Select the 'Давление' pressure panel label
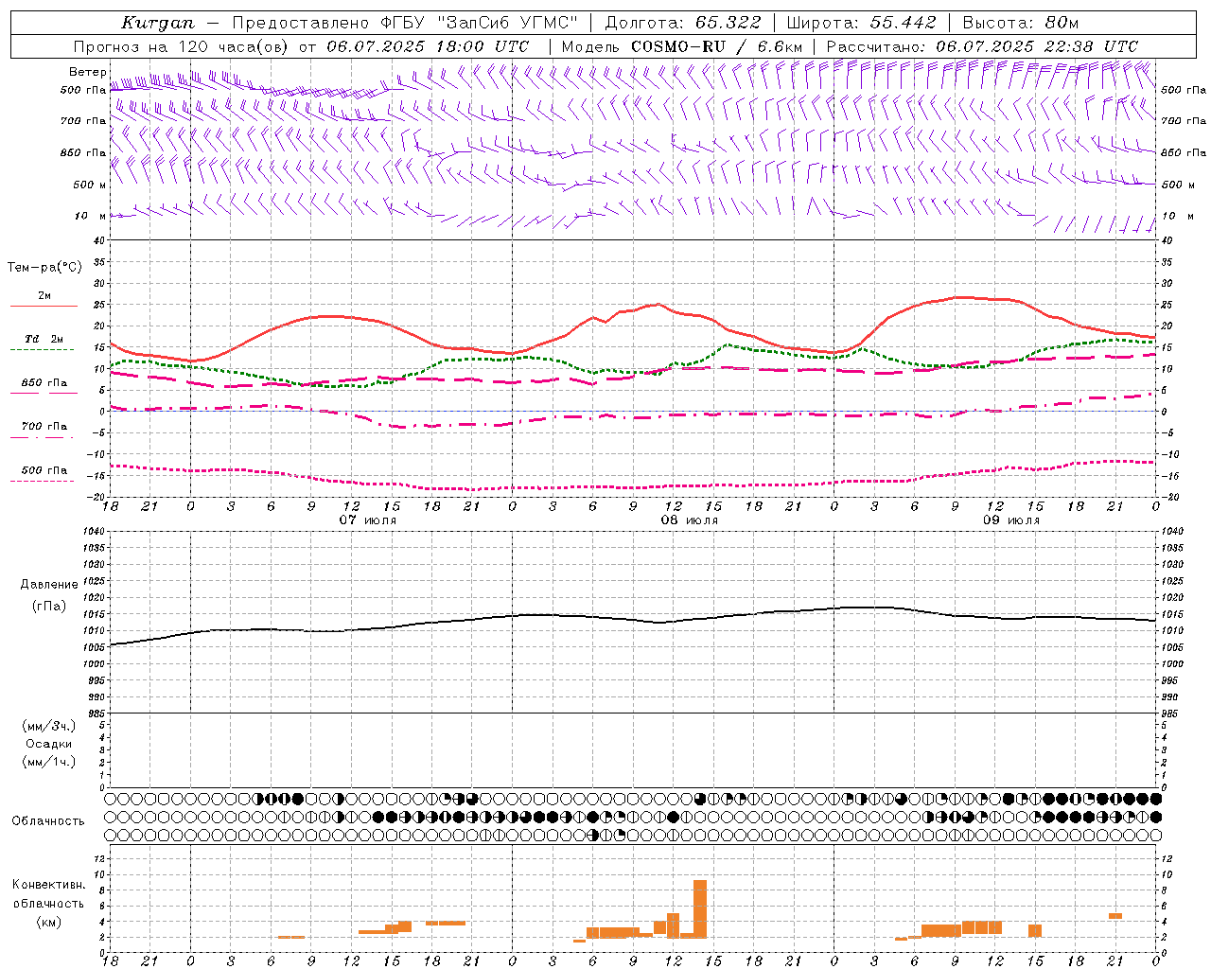This screenshot has height=969, width=1211. (49, 585)
